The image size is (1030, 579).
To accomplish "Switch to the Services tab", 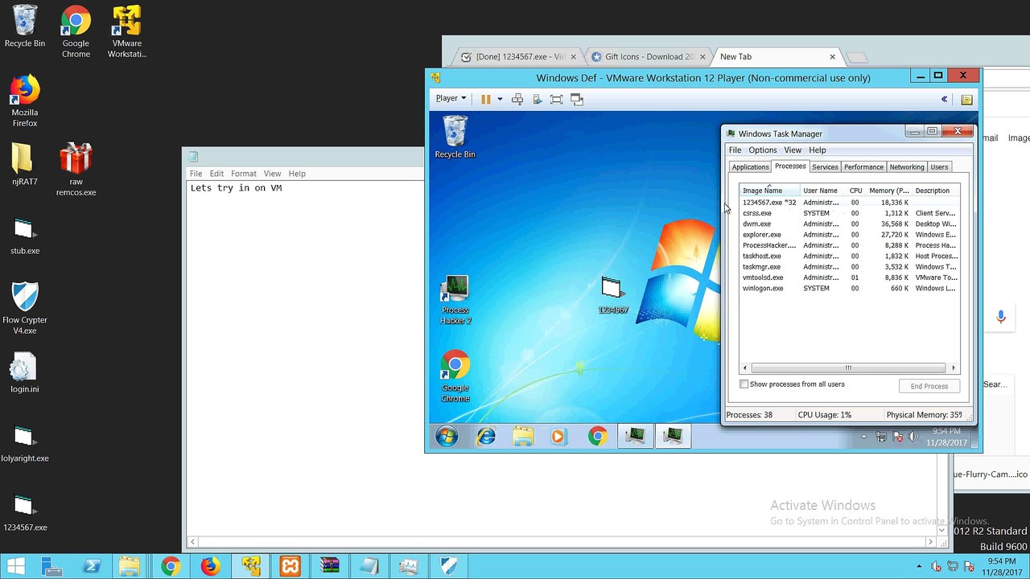I will tap(825, 167).
